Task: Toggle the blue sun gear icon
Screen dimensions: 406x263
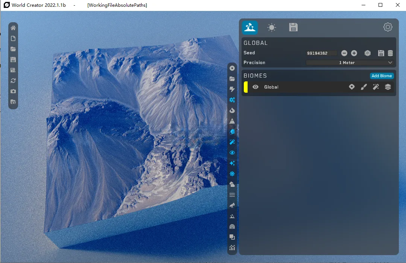Action: [x=232, y=174]
